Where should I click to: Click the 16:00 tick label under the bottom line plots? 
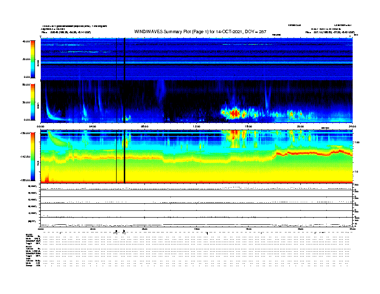point(249,229)
